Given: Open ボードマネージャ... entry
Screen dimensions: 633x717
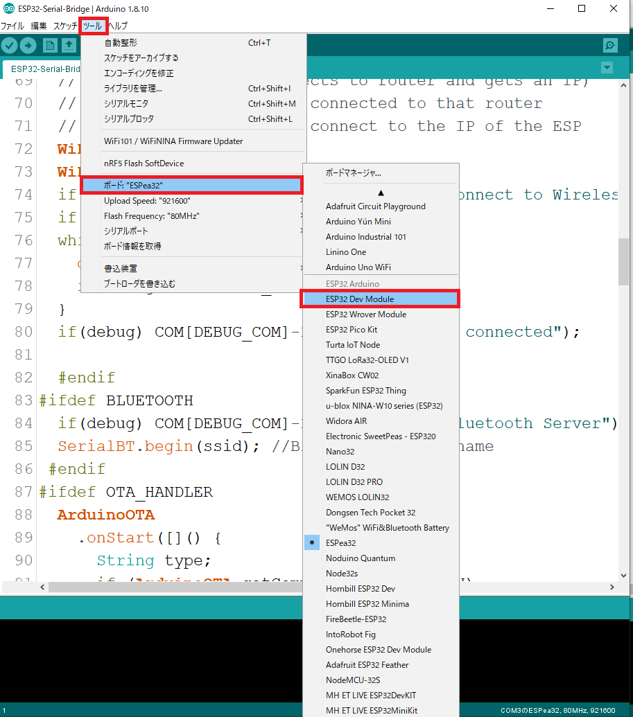Looking at the screenshot, I should pyautogui.click(x=381, y=173).
